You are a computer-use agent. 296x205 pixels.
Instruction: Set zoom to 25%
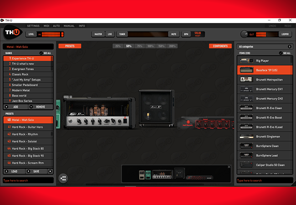pos(118,46)
